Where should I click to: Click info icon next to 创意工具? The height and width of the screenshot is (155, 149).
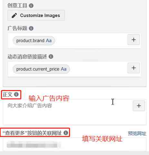coord(31,5)
